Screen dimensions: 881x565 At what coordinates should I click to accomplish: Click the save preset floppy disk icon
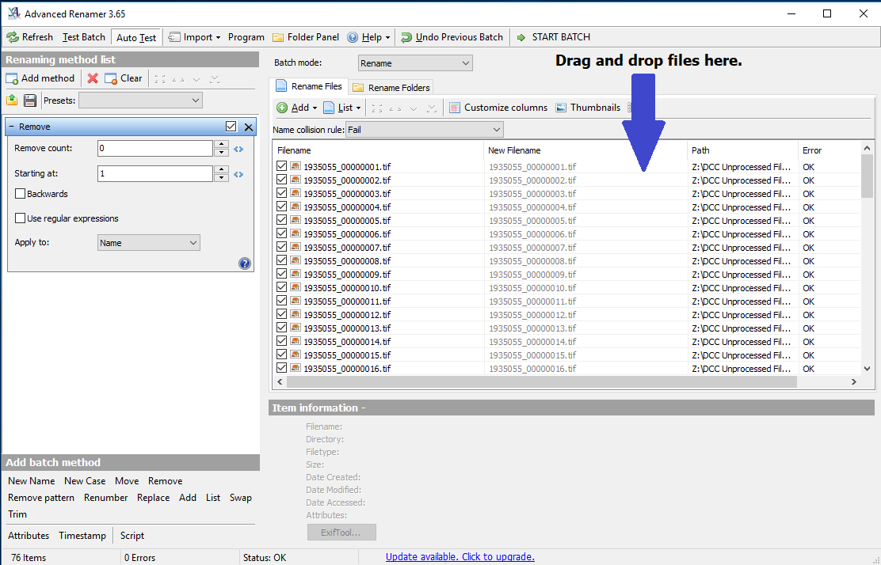[30, 100]
